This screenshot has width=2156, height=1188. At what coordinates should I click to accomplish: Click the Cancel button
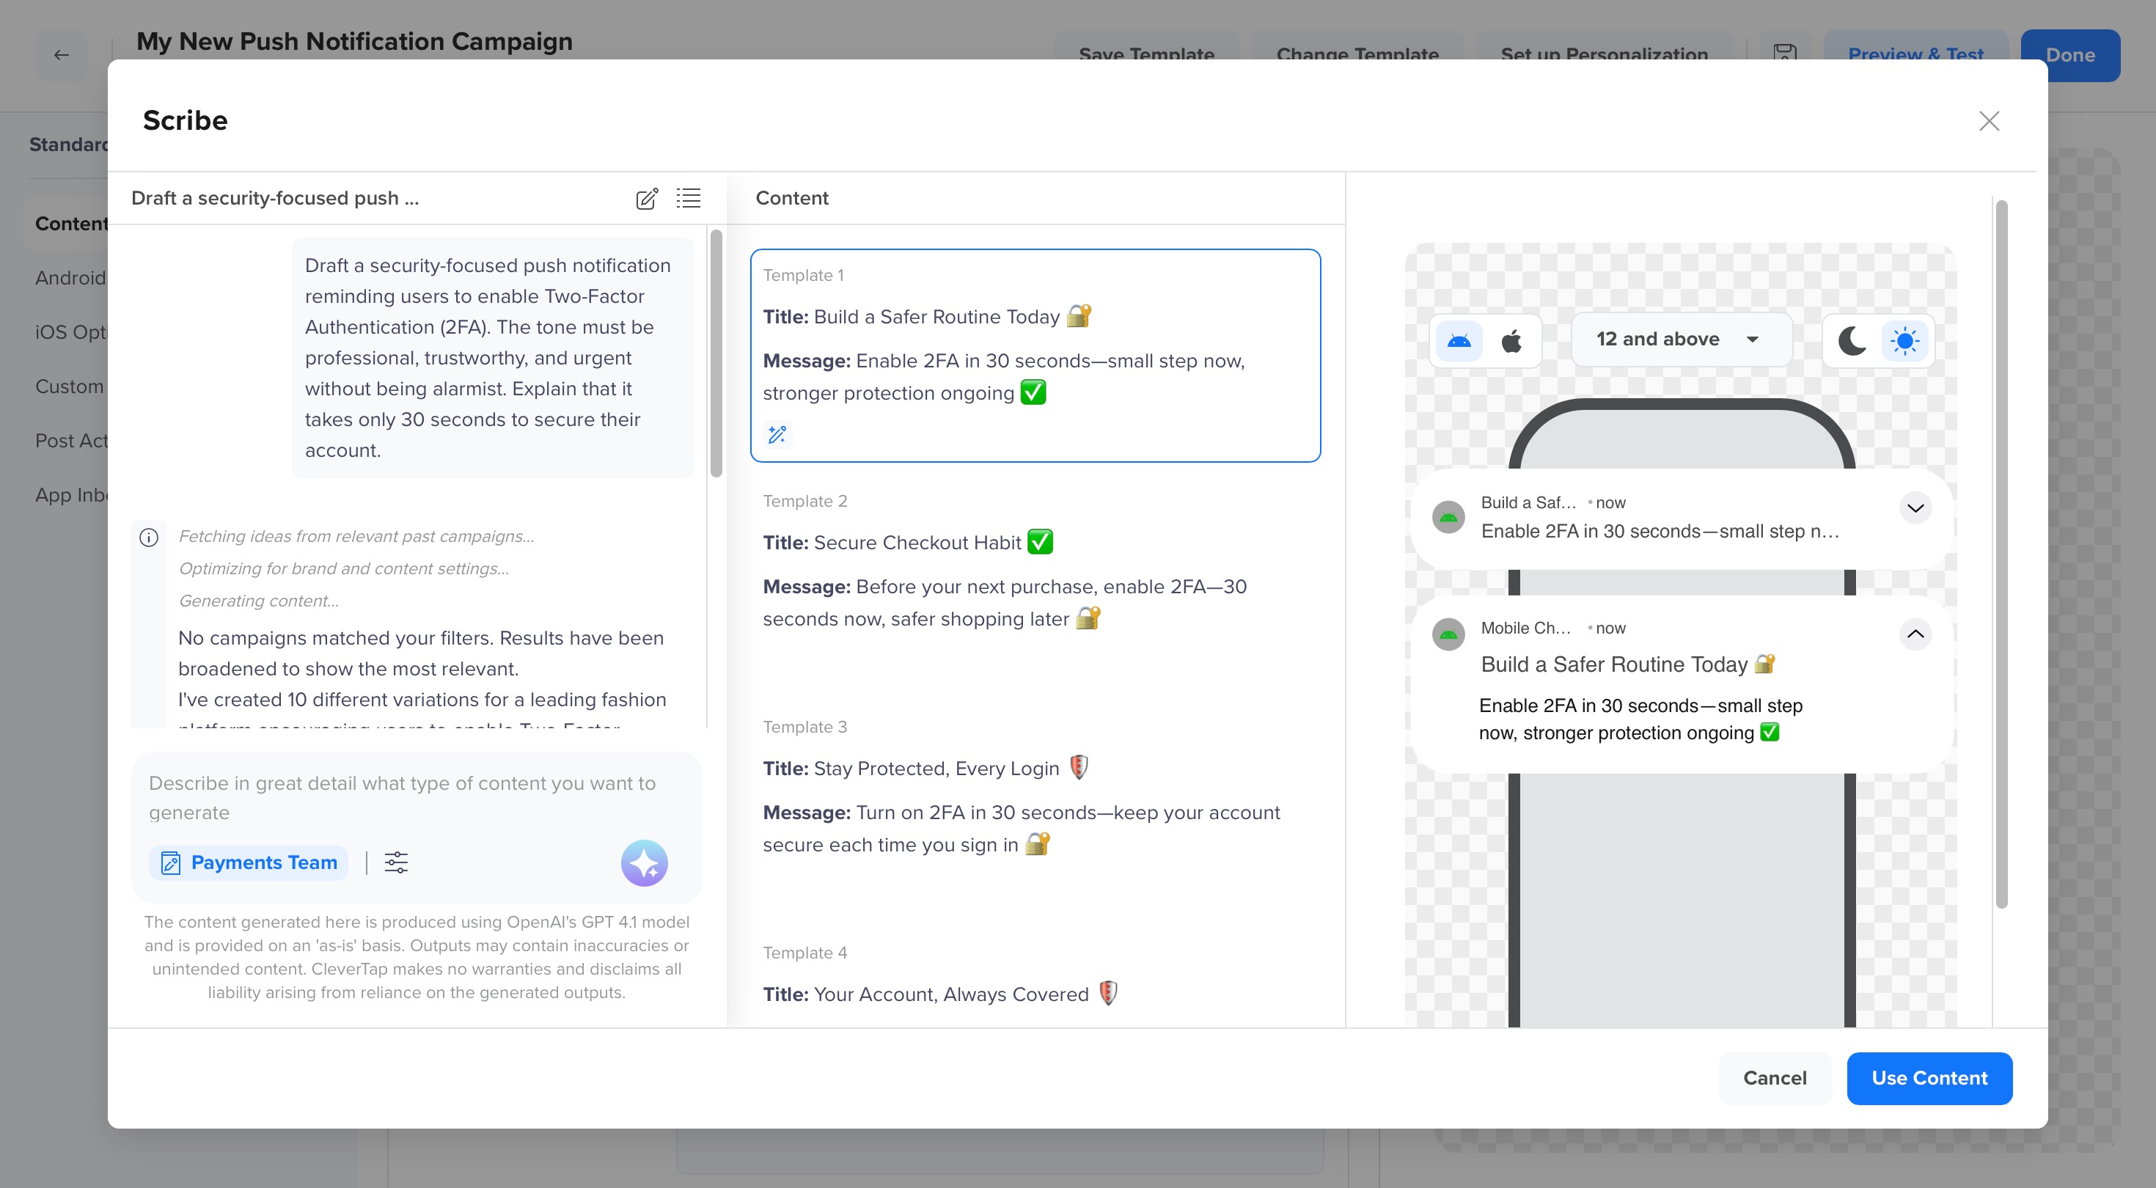[x=1775, y=1078]
